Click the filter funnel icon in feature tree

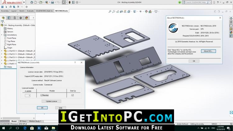point(2,22)
